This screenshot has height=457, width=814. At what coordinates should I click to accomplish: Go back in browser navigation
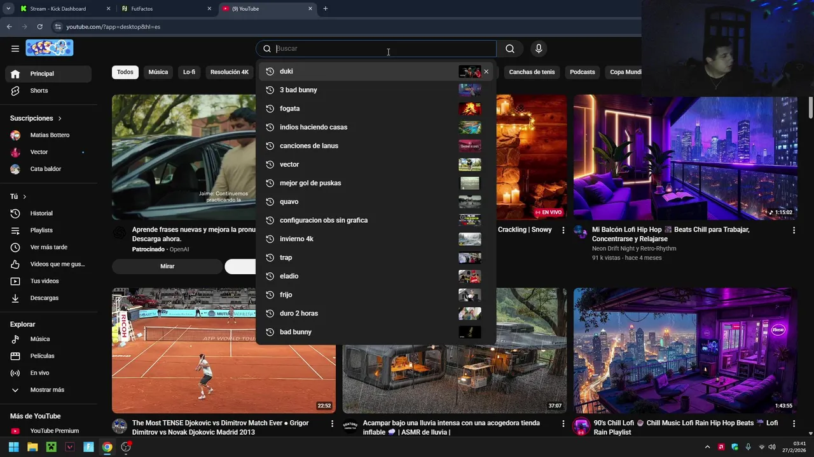(x=9, y=27)
